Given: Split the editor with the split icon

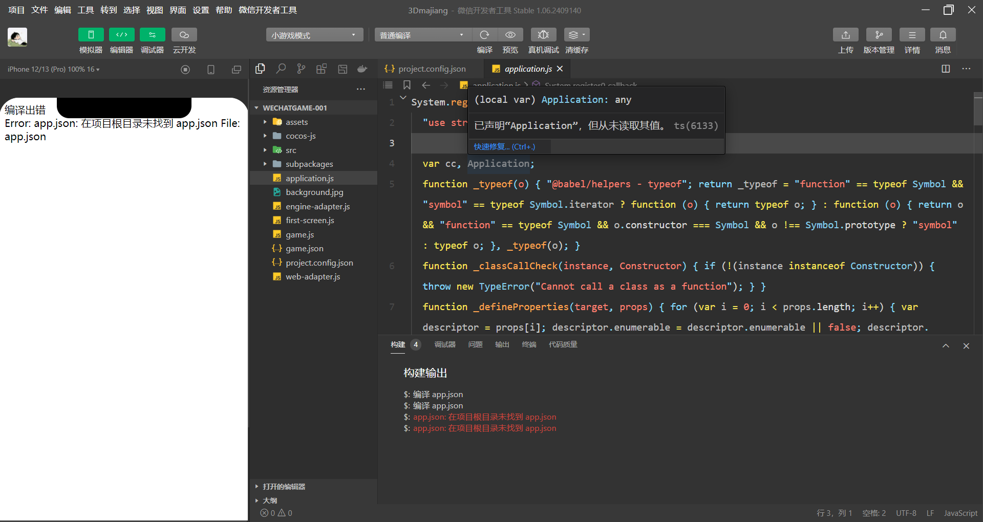Looking at the screenshot, I should pos(946,69).
